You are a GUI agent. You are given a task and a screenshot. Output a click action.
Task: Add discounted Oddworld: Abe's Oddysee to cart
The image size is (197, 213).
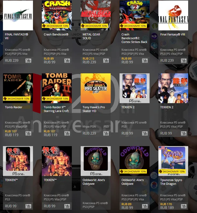point(145,206)
